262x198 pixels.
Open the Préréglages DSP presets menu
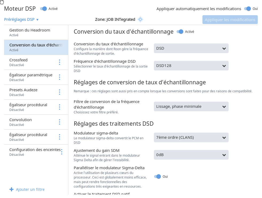pos(21,19)
